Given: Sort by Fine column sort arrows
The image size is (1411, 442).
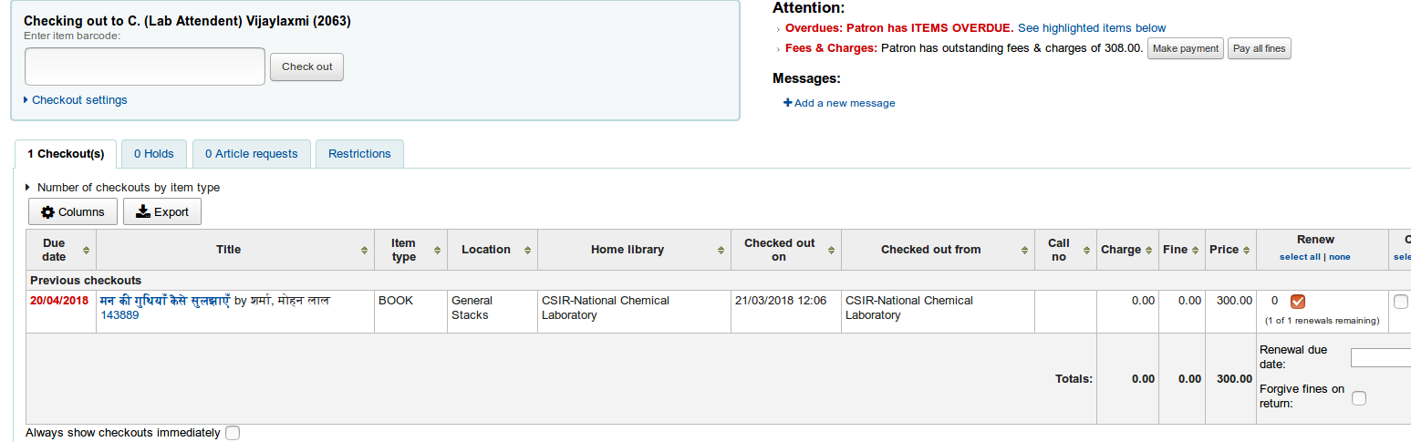Looking at the screenshot, I should [x=1196, y=251].
